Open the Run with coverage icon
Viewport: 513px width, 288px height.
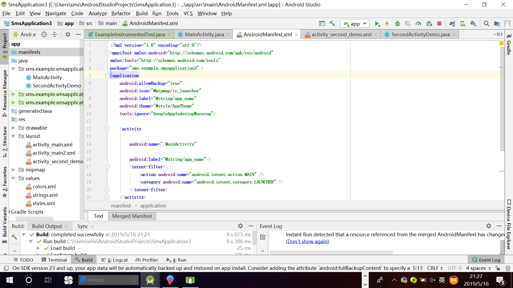[x=408, y=24]
